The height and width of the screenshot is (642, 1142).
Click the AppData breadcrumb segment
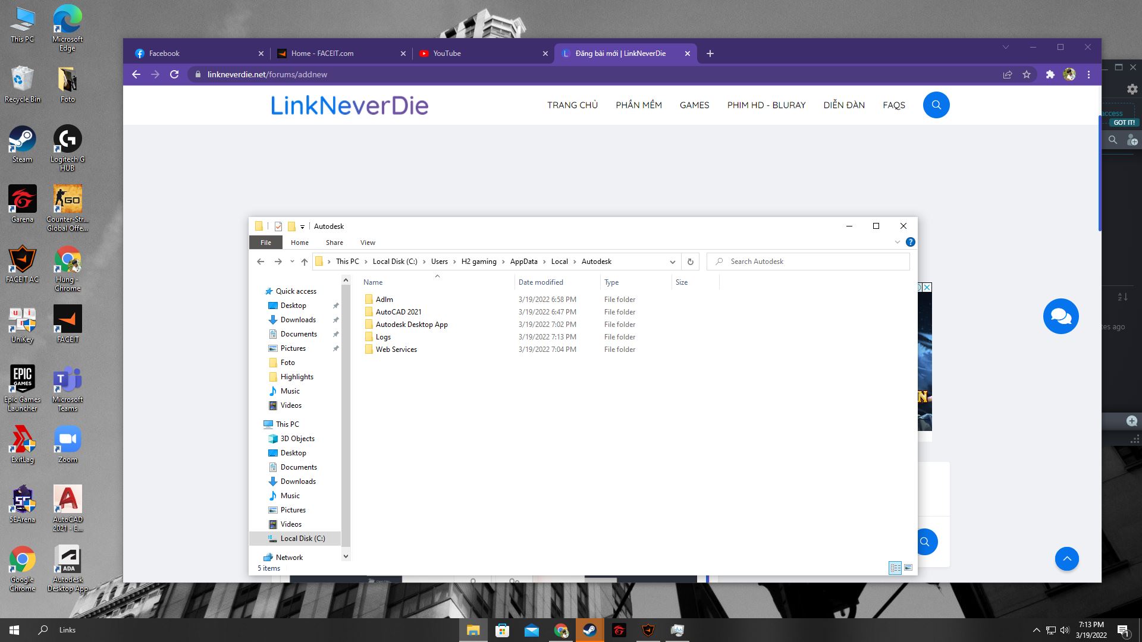523,262
